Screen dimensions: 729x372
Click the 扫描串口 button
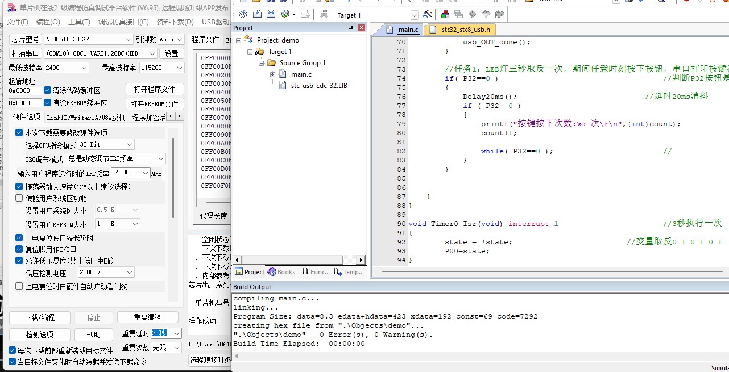tap(26, 53)
